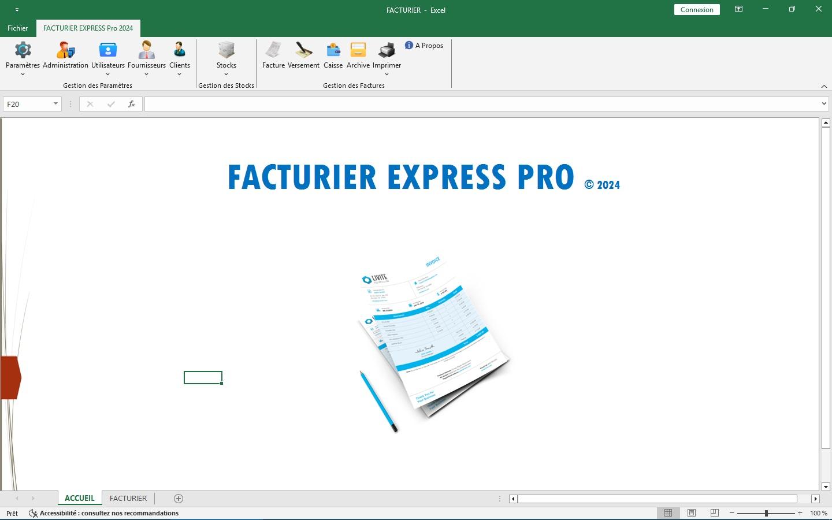Click the horizontal scrollbar thumb
This screenshot has height=520, width=832.
click(x=657, y=499)
